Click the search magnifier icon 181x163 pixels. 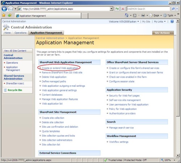[x=173, y=9]
